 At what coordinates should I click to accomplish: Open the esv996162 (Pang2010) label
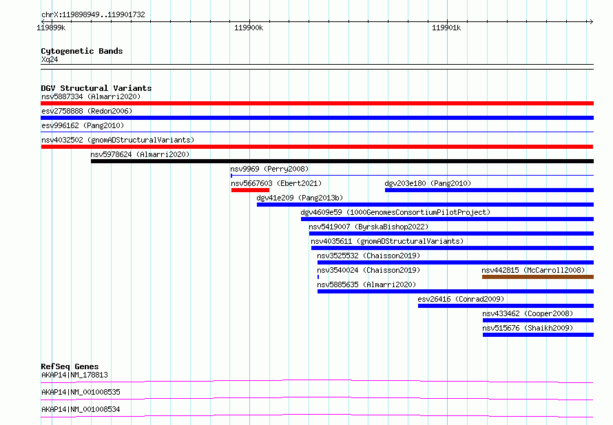[83, 125]
